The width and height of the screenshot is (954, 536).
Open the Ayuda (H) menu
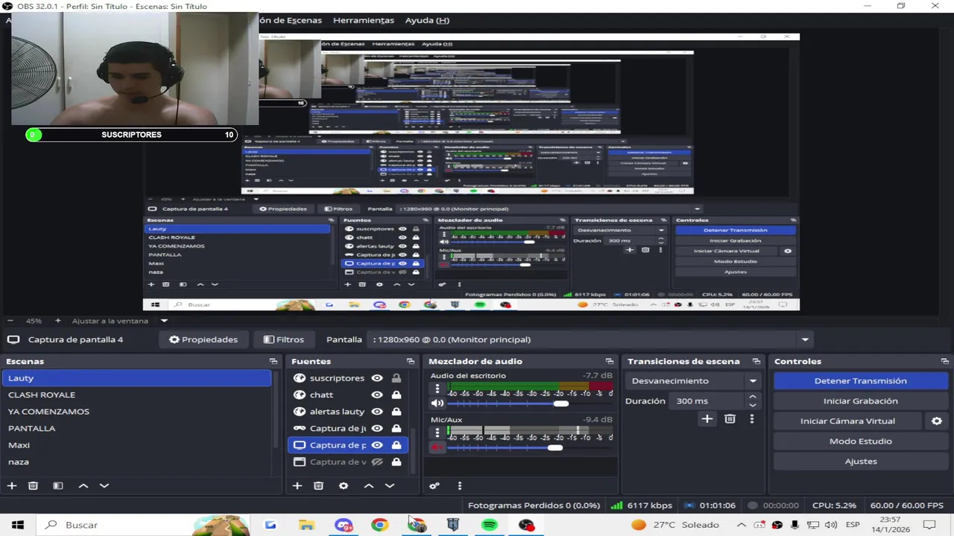point(427,20)
